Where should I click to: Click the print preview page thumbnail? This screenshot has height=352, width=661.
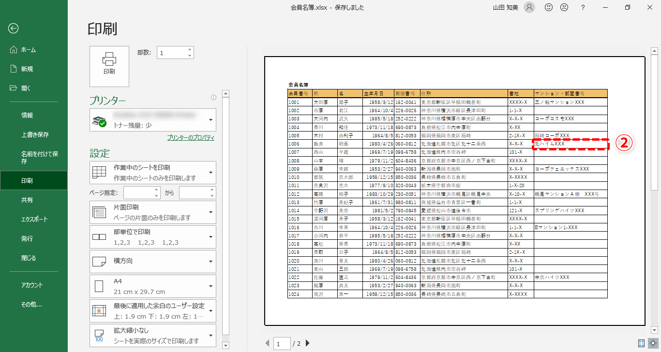tap(455, 191)
